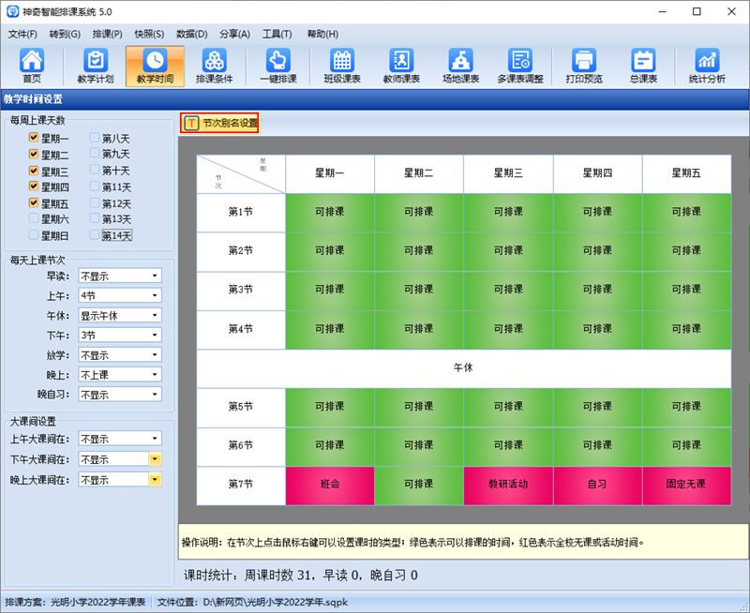Click 排课方案 name in status bar
The image size is (750, 613).
point(75,603)
